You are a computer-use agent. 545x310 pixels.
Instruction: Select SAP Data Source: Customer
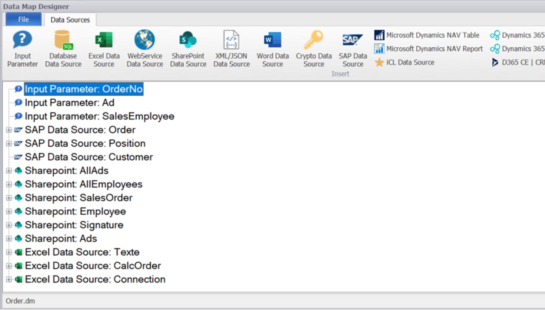pos(89,157)
